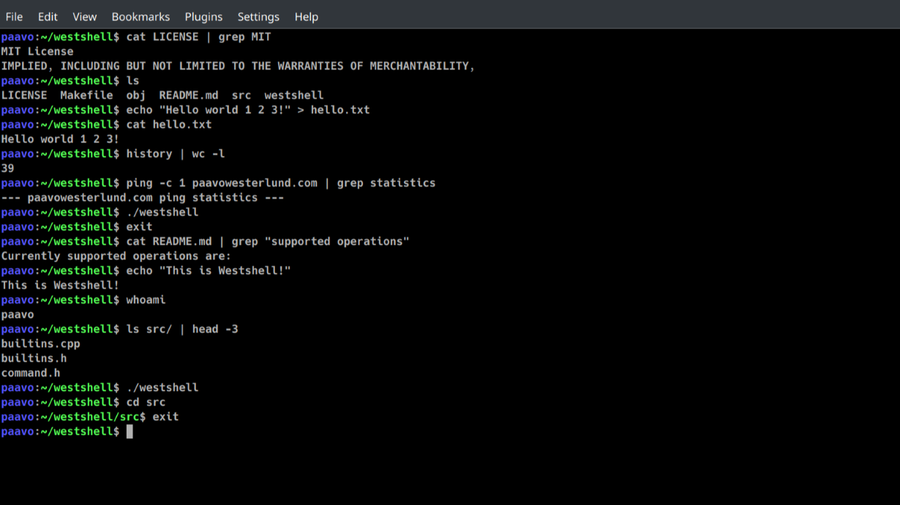Open the Bookmarks menu
Image resolution: width=900 pixels, height=505 pixels.
140,16
